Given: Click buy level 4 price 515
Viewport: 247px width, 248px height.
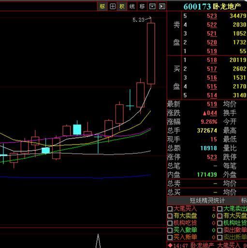Looking at the screenshot, I should pyautogui.click(x=212, y=87).
